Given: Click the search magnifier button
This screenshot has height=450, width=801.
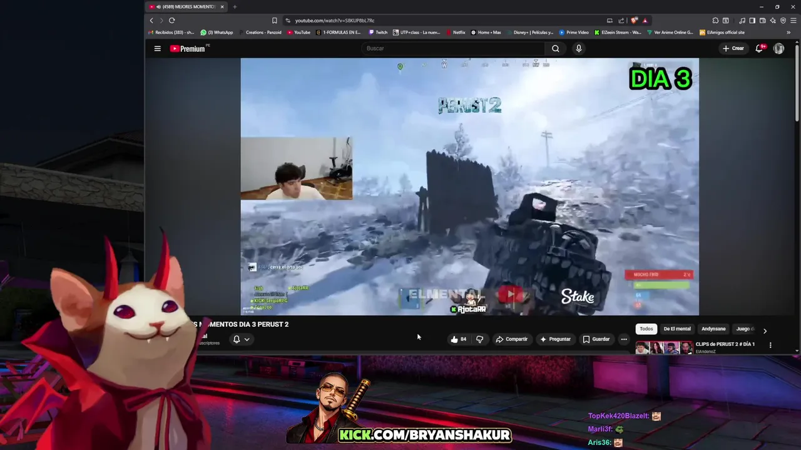Looking at the screenshot, I should tap(555, 48).
